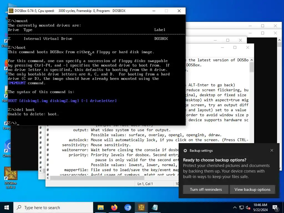Click the Notepad horizontal scrollbar thumb
The height and width of the screenshot is (213, 284).
[97, 178]
